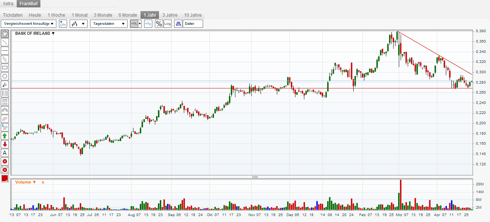This screenshot has width=490, height=222.
Task: Click the delete all drawings icon
Action: pyautogui.click(x=5, y=170)
